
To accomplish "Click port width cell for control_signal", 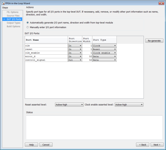I will [x=87, y=60].
